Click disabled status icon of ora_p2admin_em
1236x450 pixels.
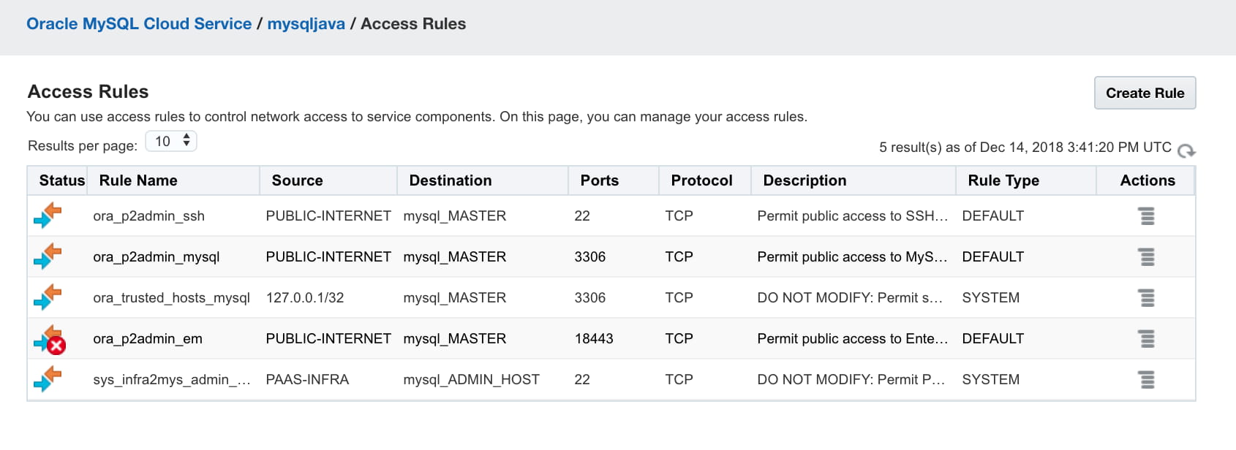pos(50,340)
